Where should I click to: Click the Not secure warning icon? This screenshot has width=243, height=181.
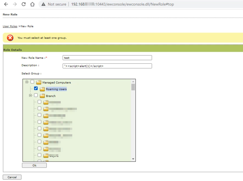point(44,4)
